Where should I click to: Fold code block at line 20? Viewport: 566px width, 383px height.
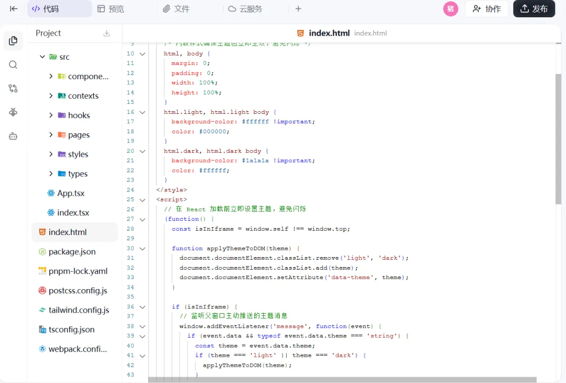[143, 152]
